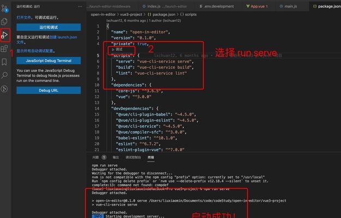
Task: Switch to the index.js editor tab
Action: (165, 7)
